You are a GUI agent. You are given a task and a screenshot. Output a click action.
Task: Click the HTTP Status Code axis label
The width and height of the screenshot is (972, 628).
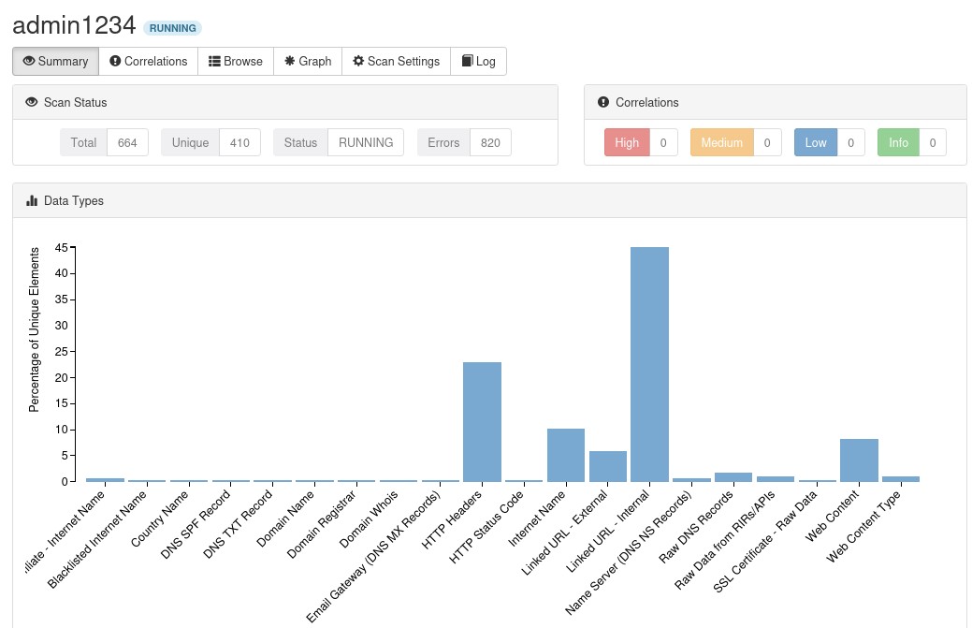(486, 526)
